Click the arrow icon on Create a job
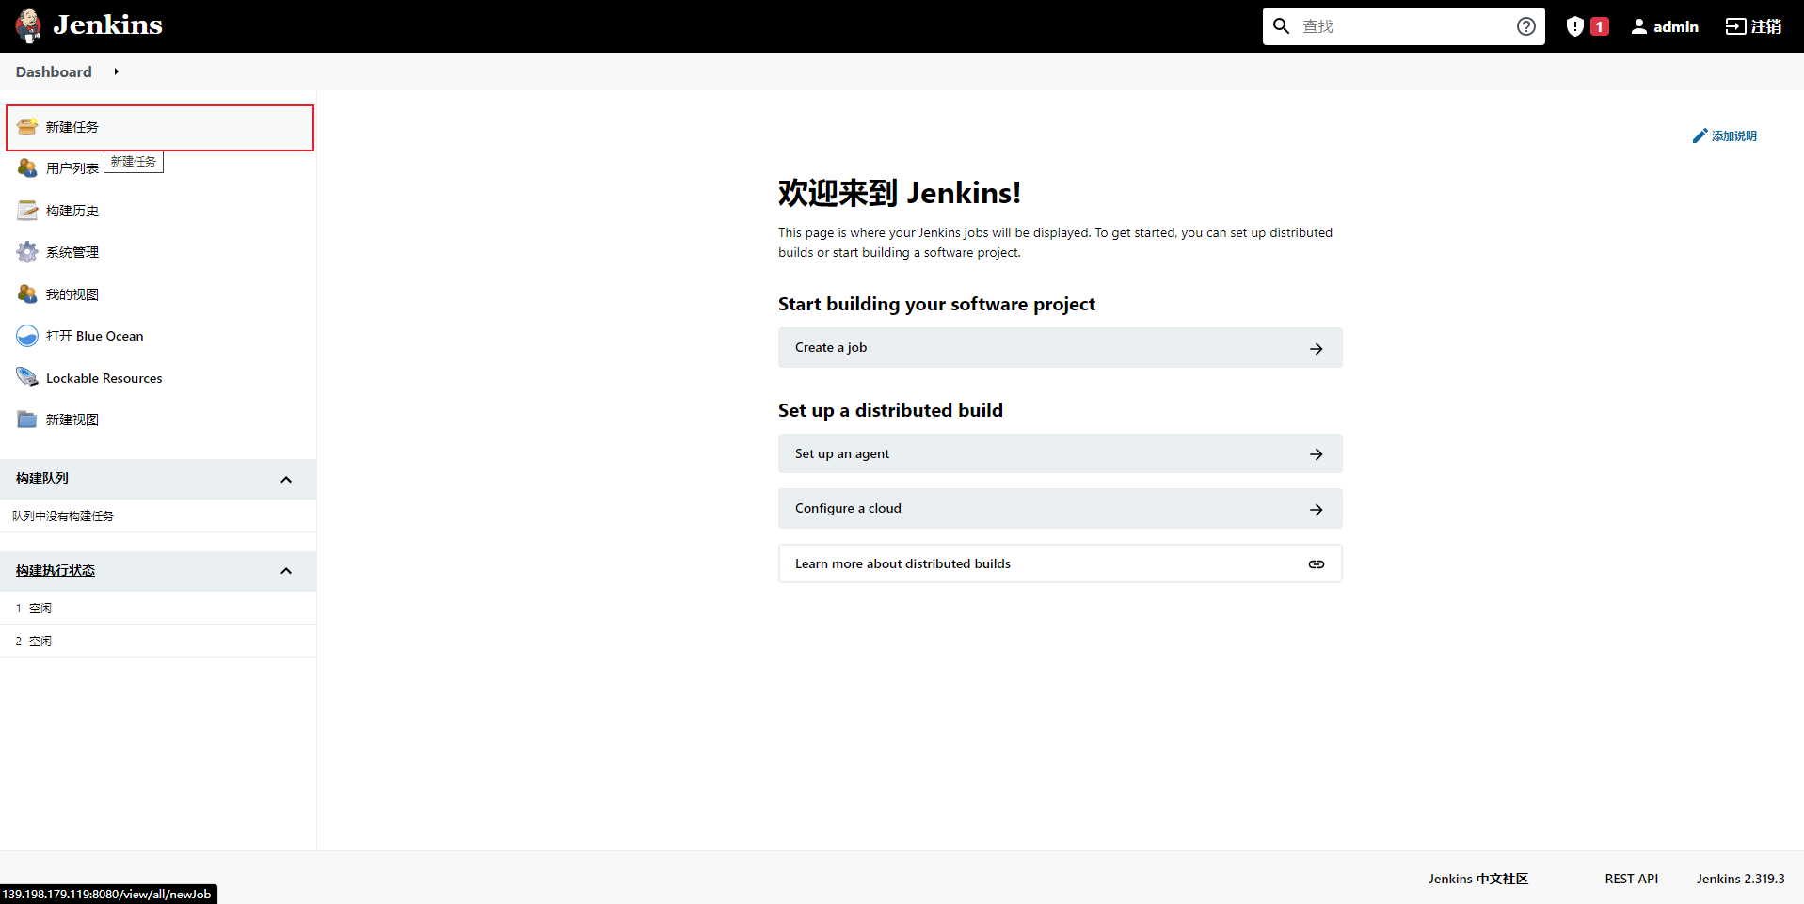The height and width of the screenshot is (904, 1804). coord(1317,349)
